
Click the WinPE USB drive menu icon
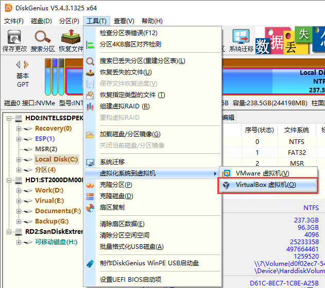coord(90,264)
